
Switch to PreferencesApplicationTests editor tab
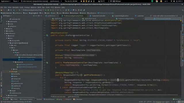[74, 16]
